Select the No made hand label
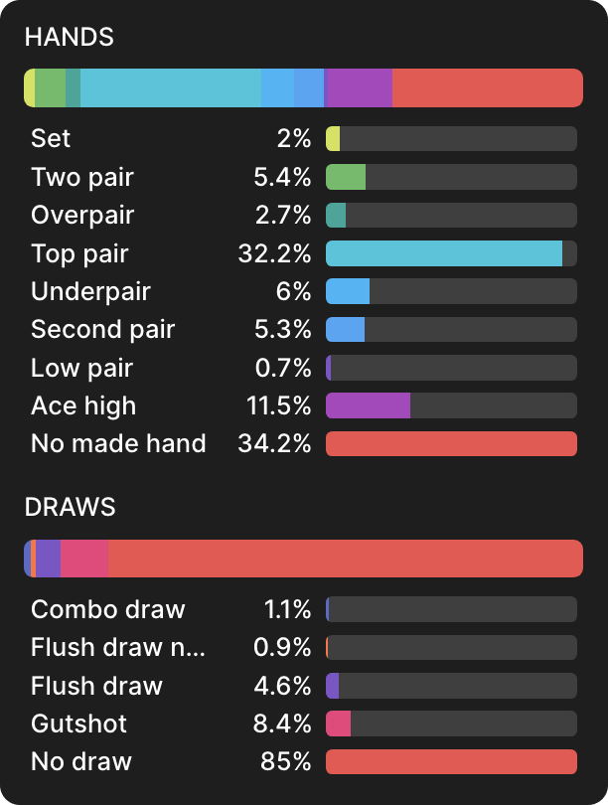The width and height of the screenshot is (608, 805). [x=118, y=443]
